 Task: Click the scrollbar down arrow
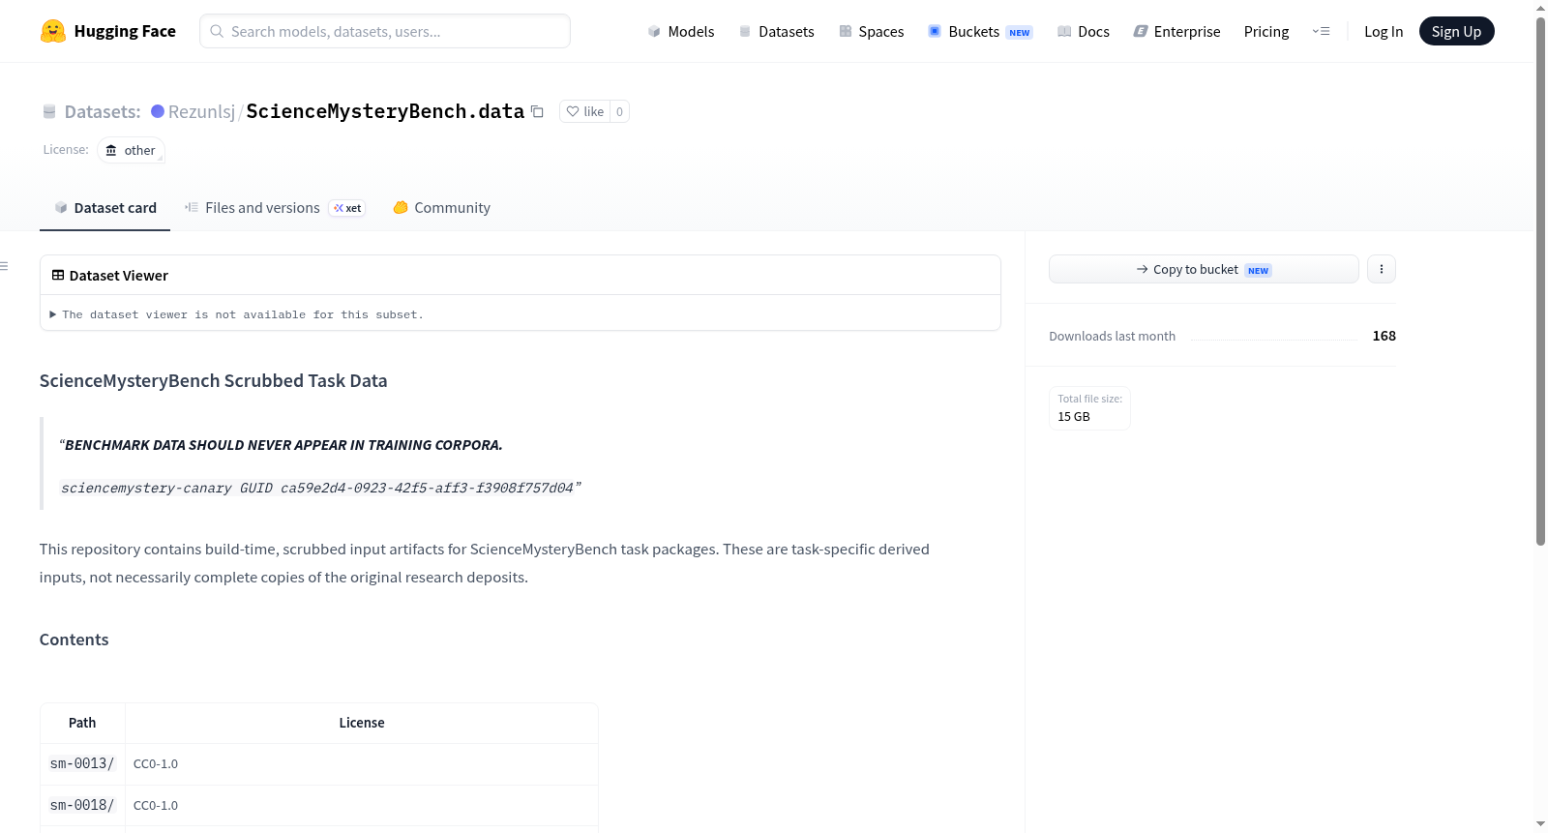pos(1540,824)
